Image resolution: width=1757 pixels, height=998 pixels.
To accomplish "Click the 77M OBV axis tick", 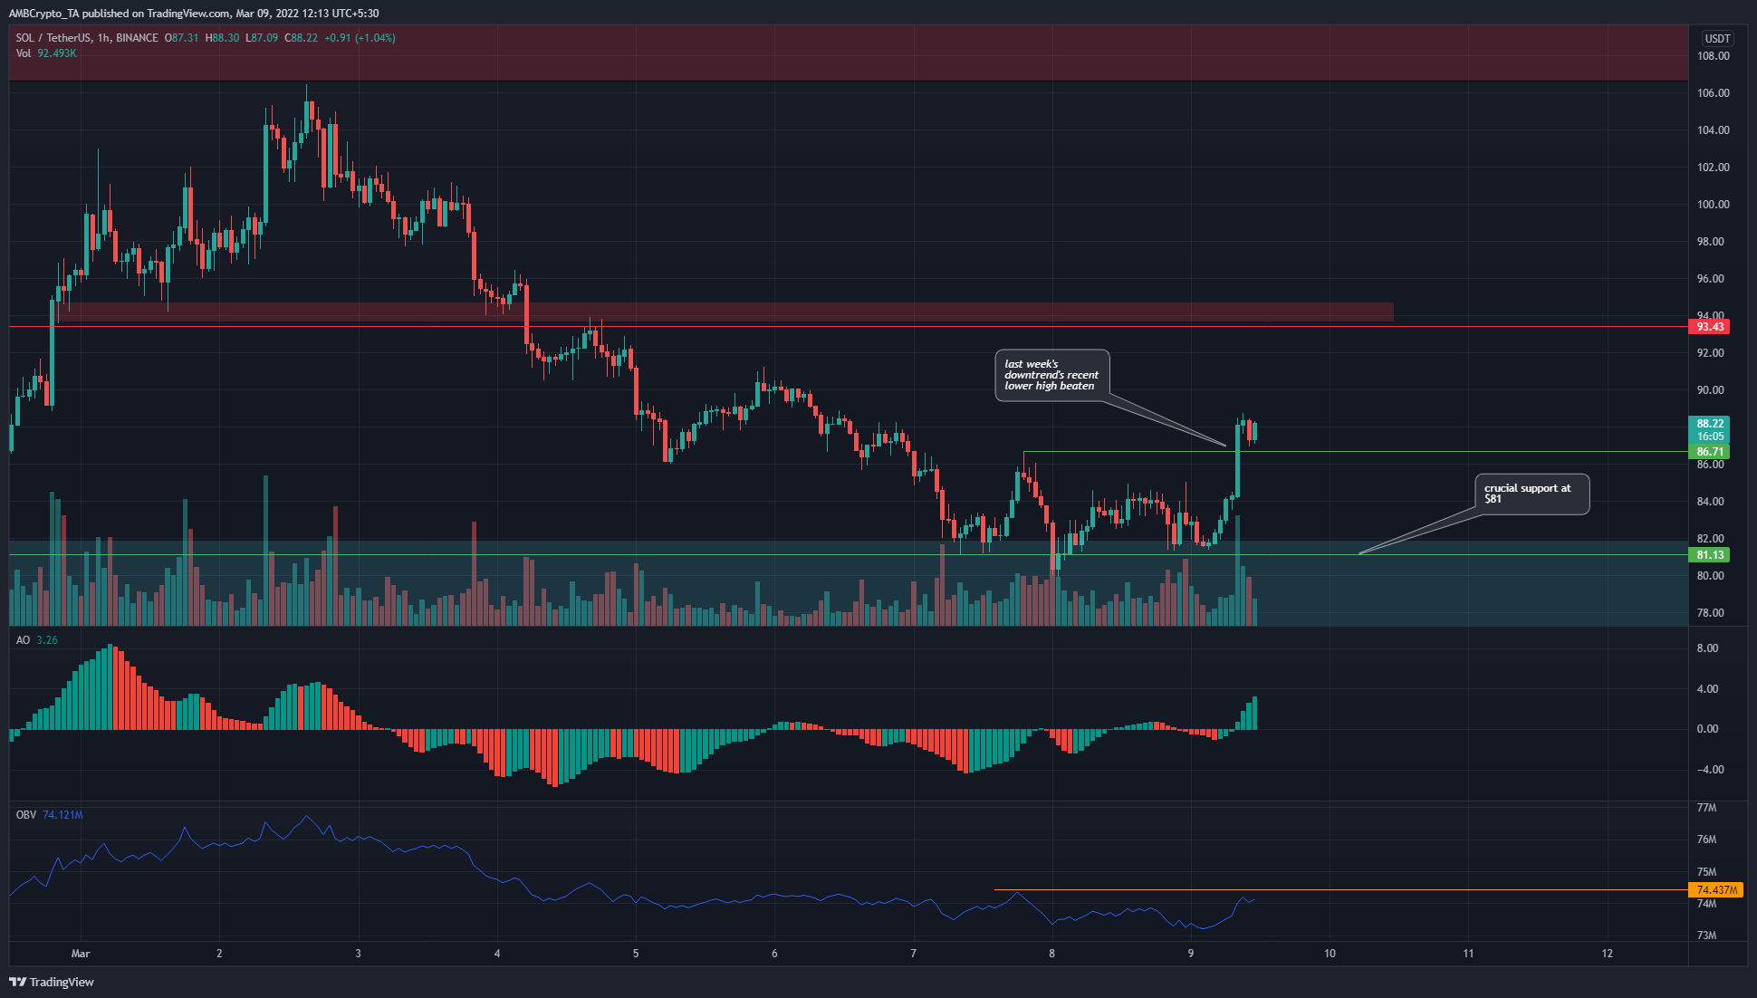I will [x=1706, y=808].
